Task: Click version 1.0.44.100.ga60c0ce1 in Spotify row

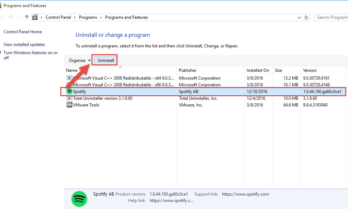Action: pos(322,91)
